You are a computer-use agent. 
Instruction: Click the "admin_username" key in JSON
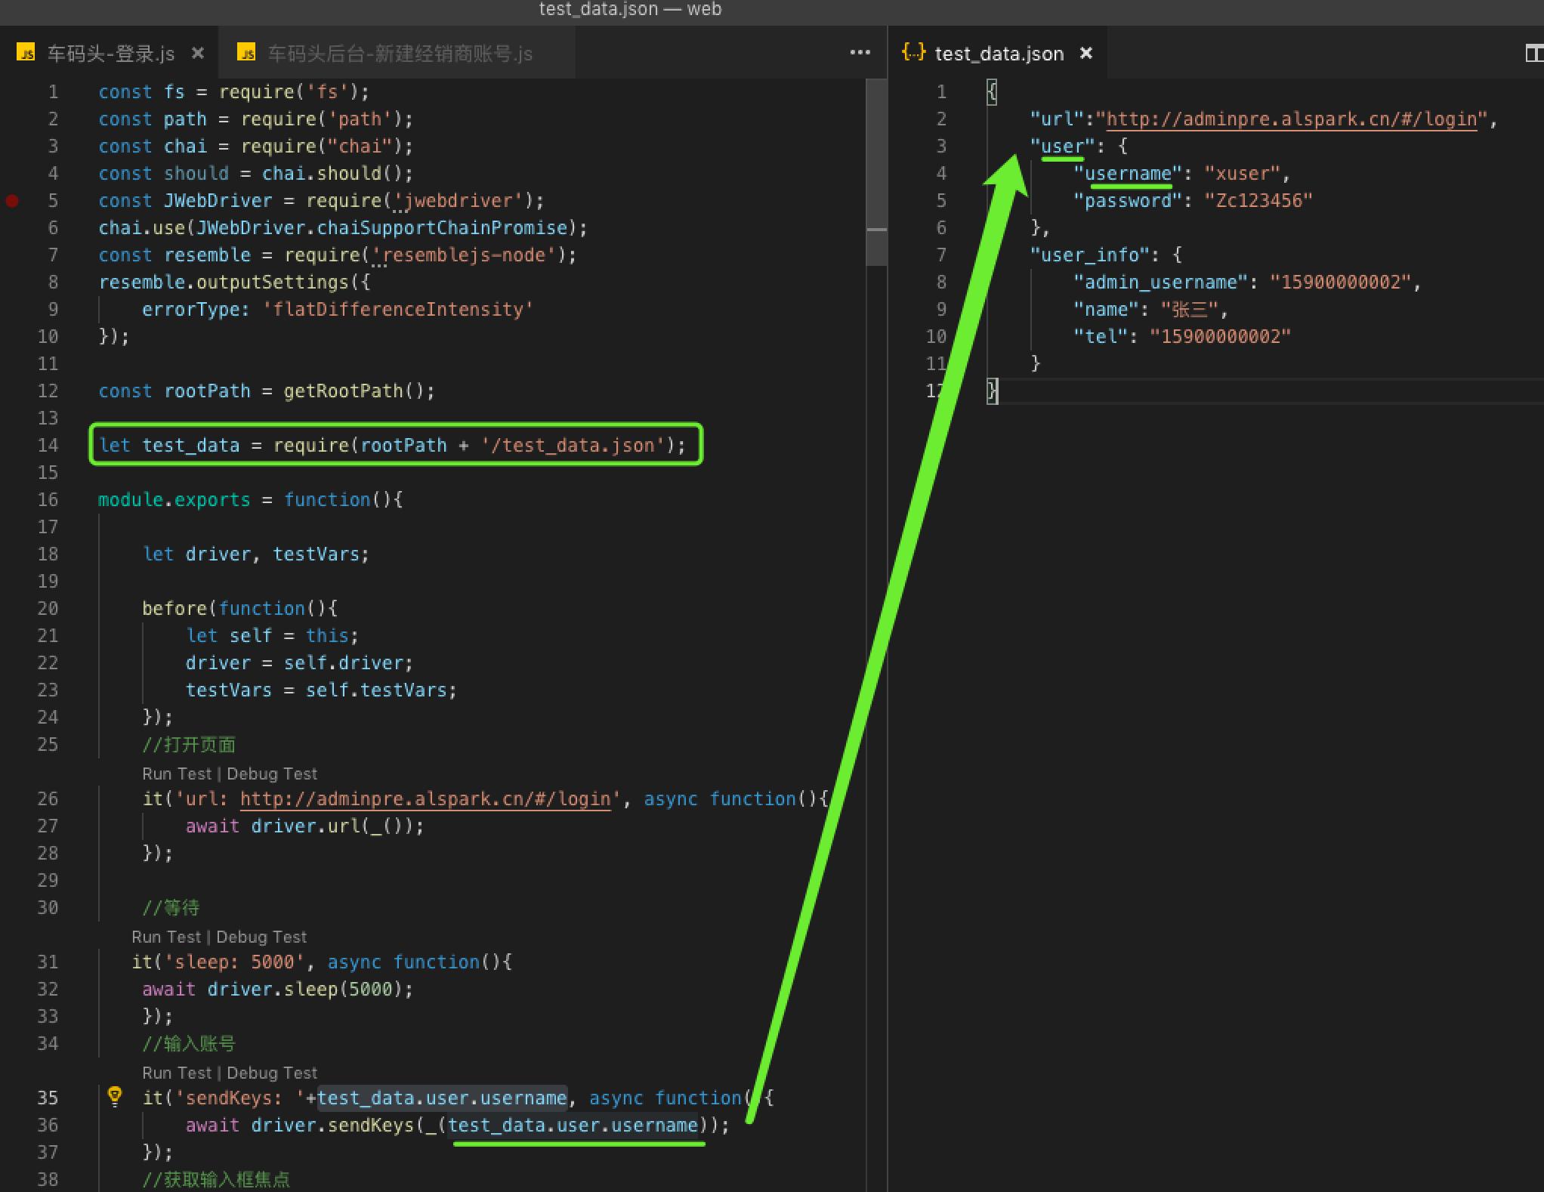(x=1161, y=282)
